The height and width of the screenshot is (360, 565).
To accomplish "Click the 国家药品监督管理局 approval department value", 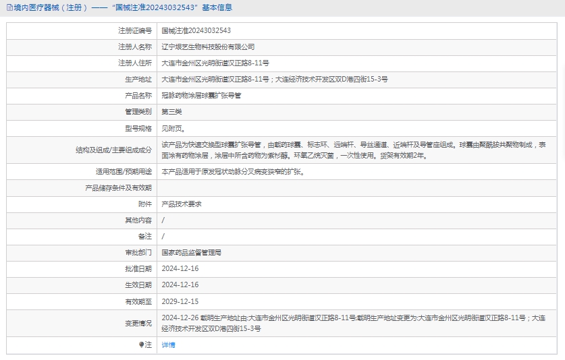I will pyautogui.click(x=191, y=252).
